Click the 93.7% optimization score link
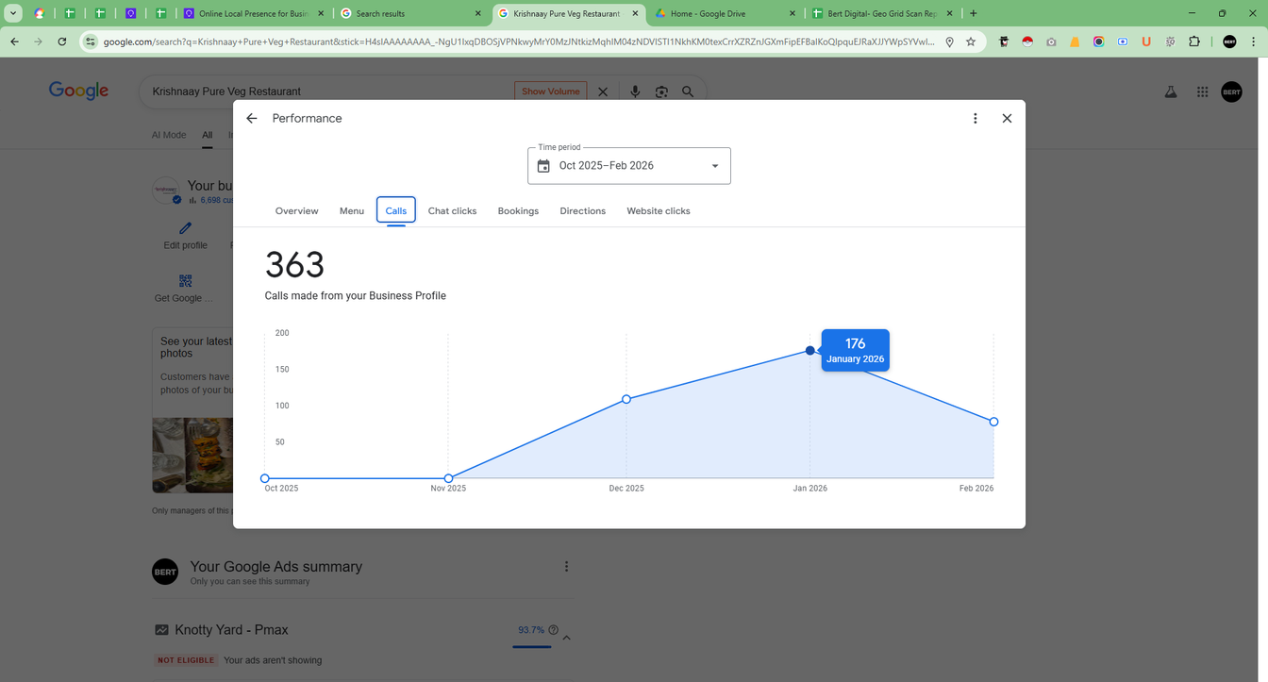 pos(531,630)
